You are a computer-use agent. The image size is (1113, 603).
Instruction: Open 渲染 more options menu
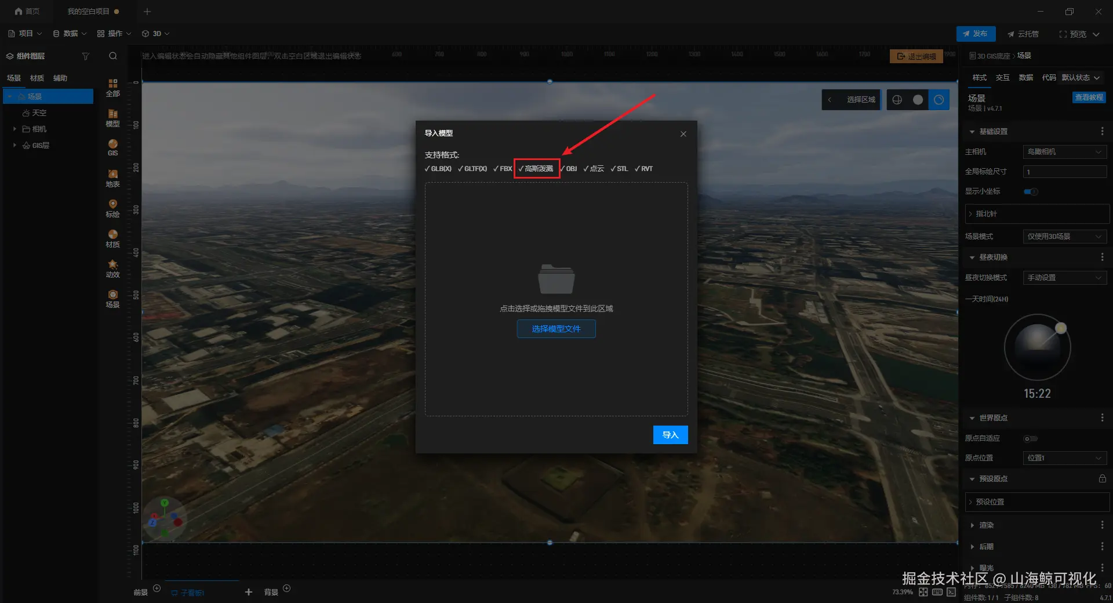1102,525
